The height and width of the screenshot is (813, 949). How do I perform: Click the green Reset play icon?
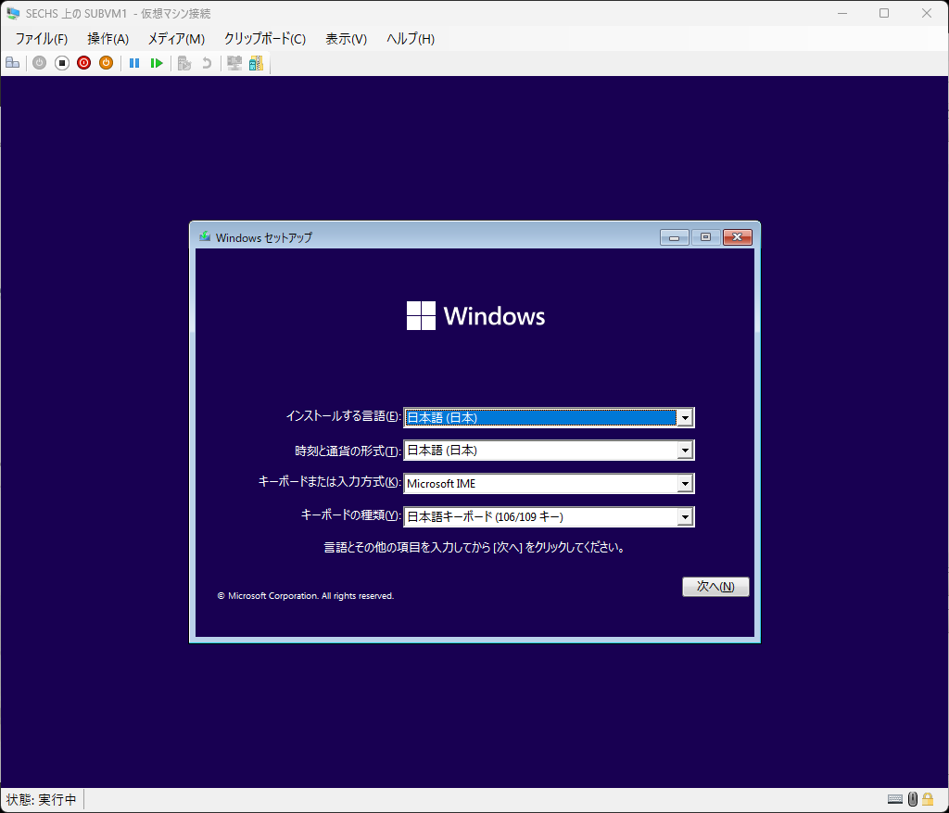pyautogui.click(x=157, y=63)
